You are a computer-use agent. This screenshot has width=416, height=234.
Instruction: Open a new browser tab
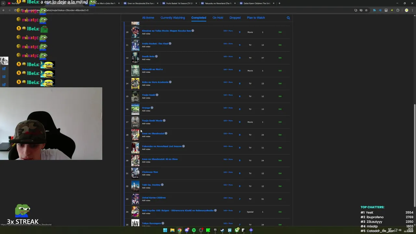tap(279, 3)
